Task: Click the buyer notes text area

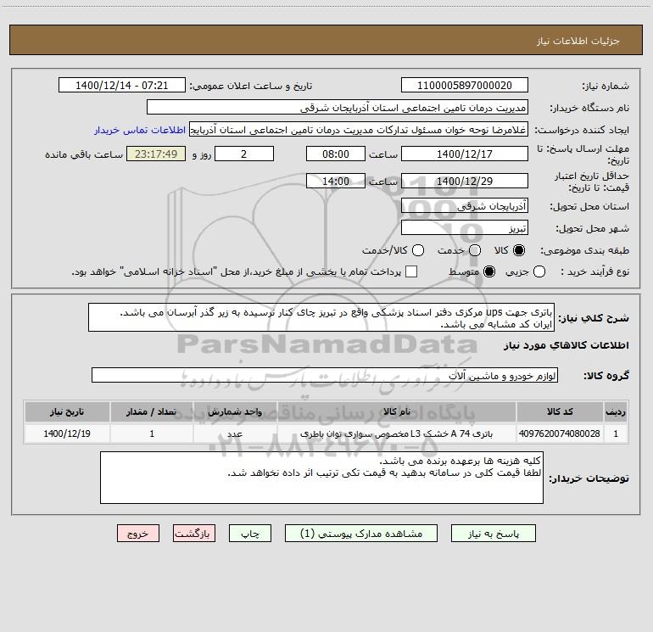Action: tap(321, 478)
